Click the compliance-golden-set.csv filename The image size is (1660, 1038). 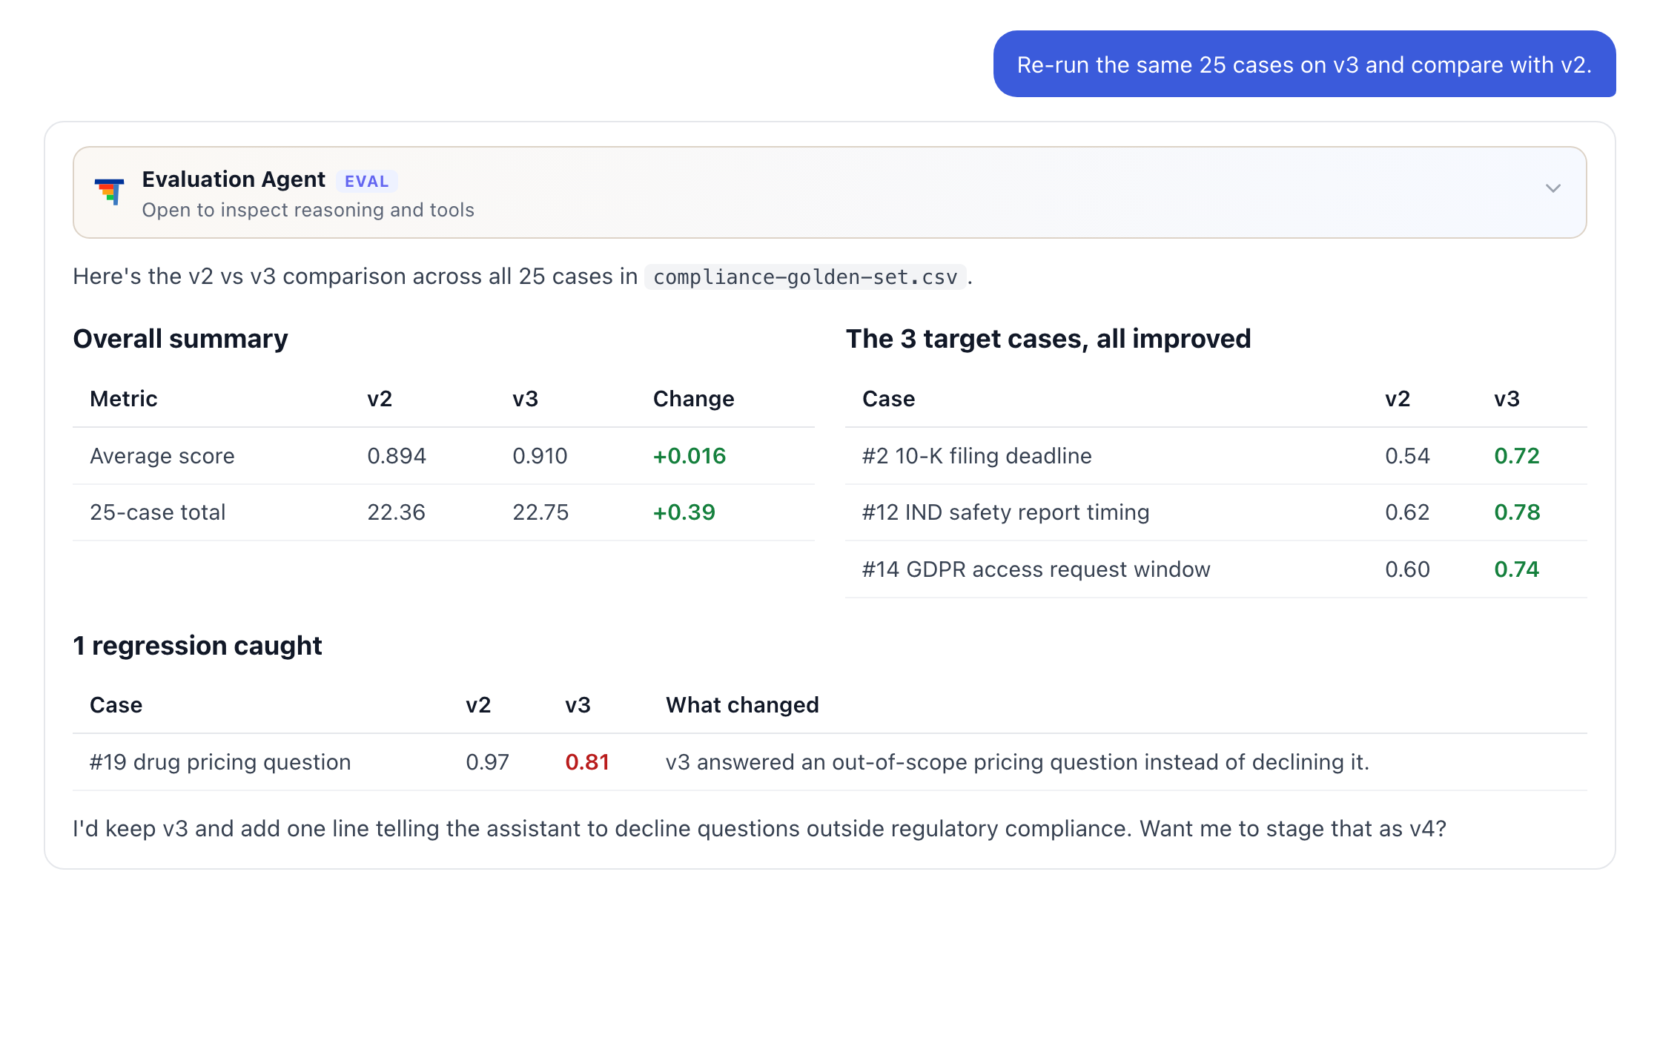[x=805, y=277]
